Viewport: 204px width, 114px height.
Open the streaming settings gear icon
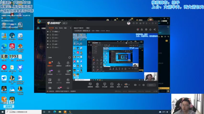[x=144, y=85]
